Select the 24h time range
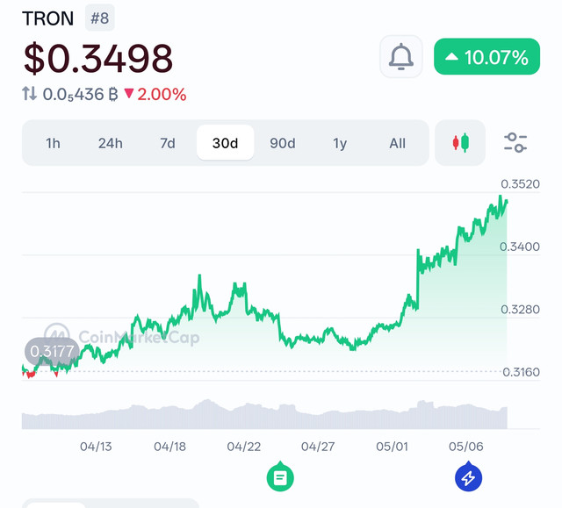The width and height of the screenshot is (562, 508). coord(111,143)
